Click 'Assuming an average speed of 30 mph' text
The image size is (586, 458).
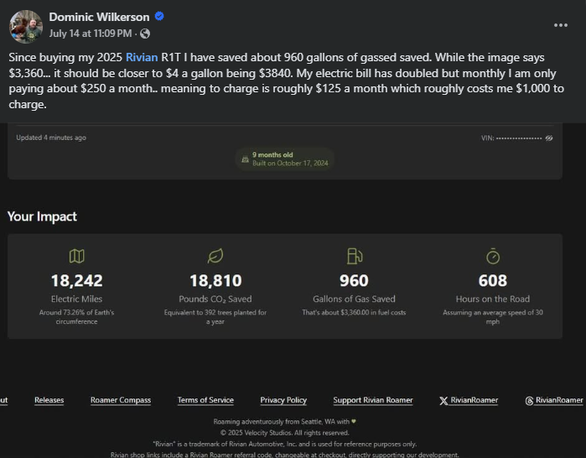[493, 317]
